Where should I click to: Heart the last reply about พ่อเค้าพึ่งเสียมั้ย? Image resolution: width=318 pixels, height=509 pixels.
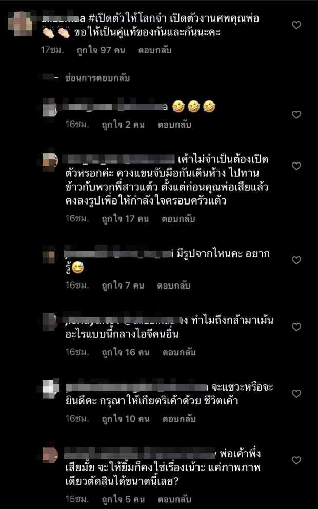[x=296, y=460]
